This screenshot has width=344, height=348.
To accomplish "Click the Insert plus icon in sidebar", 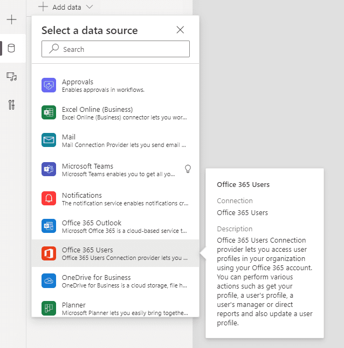I will click(11, 19).
